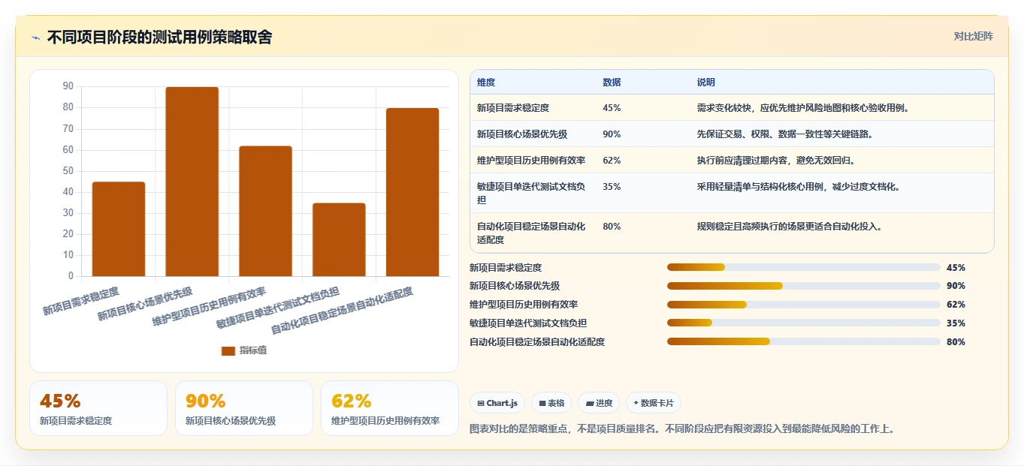Click the 45% value beside progress bar
The height and width of the screenshot is (466, 1024).
point(956,267)
